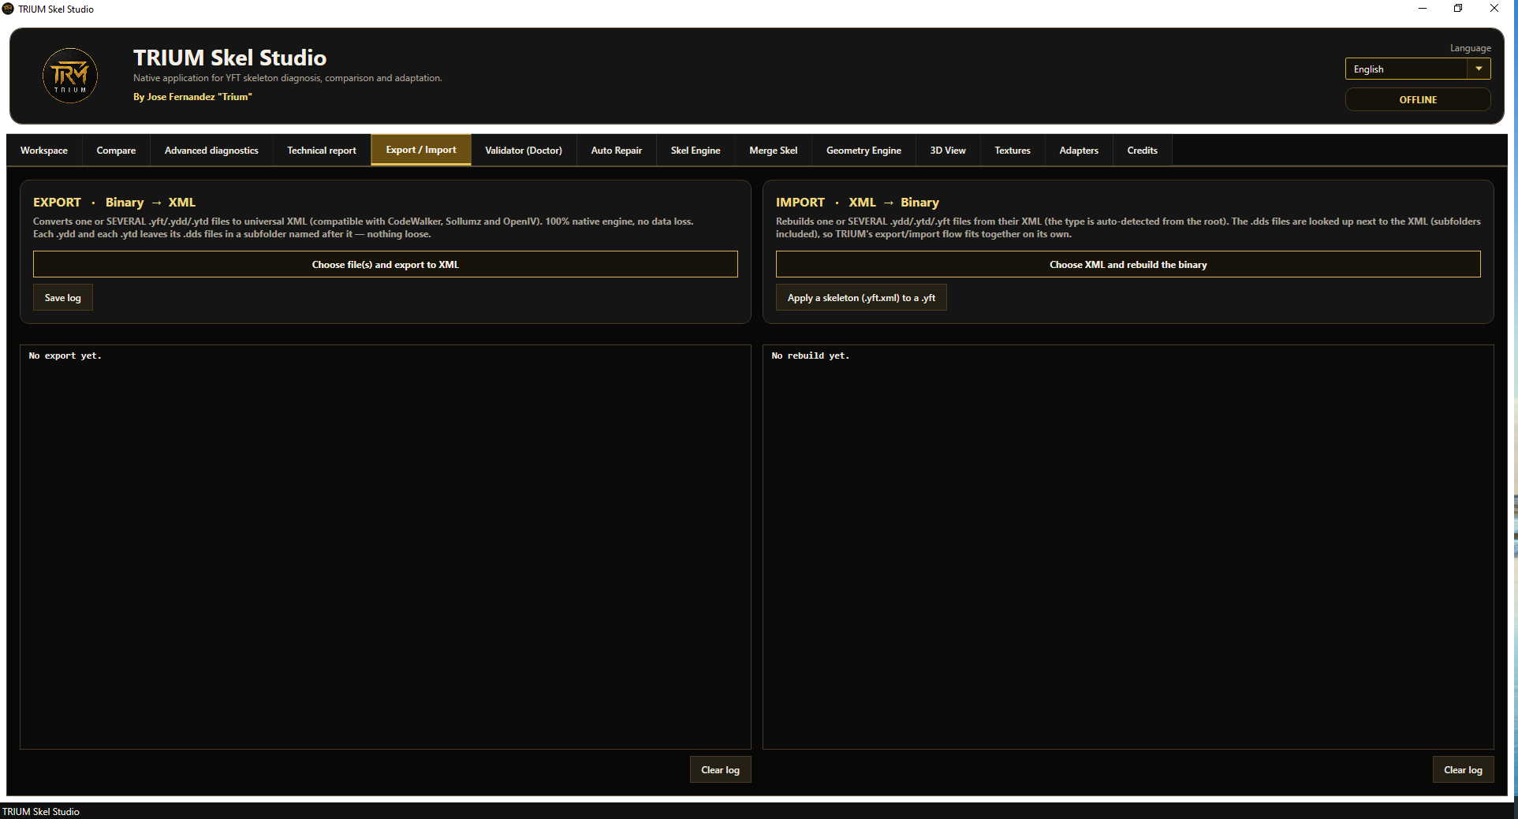Screen dimensions: 1518x819
Task: Clear the export log
Action: coord(721,769)
